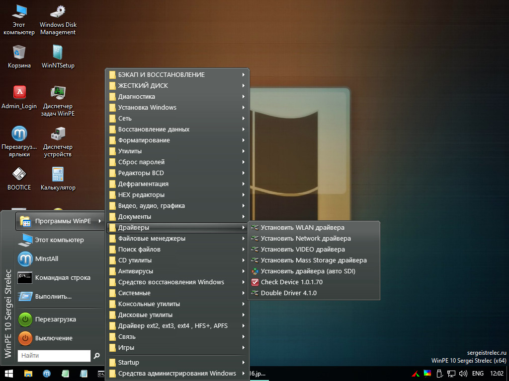
Task: Run Установить Mass Storage драйвера
Action: (x=314, y=260)
